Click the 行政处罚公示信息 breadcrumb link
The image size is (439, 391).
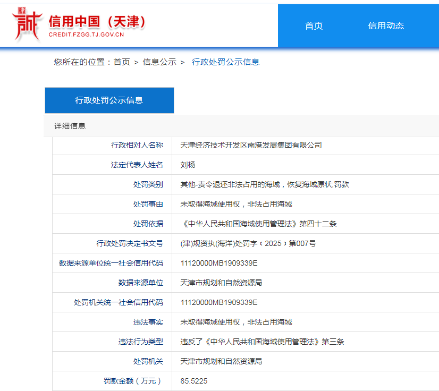click(x=225, y=62)
